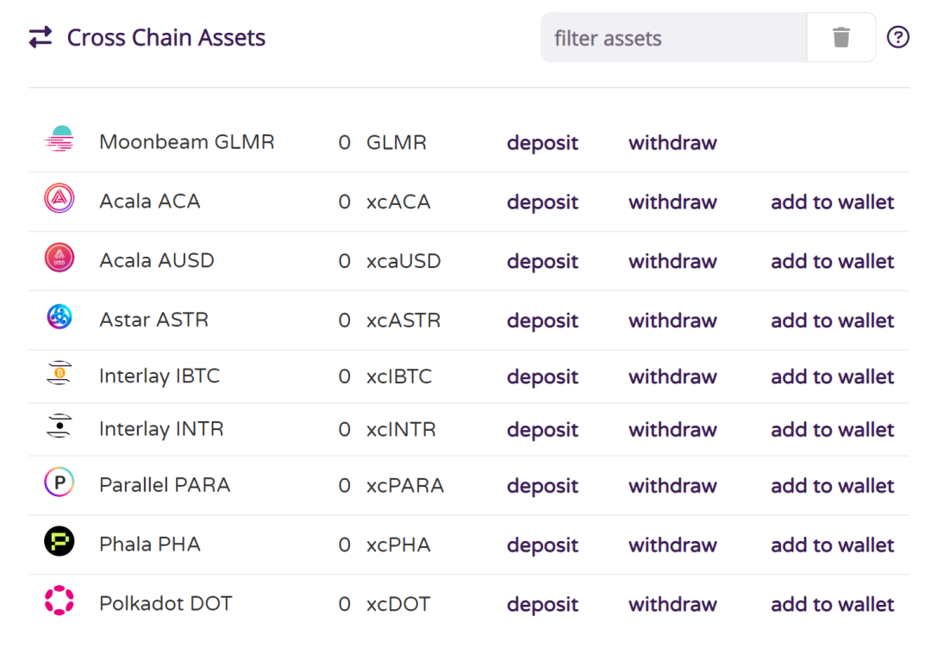931x647 pixels.
Task: Click the Parallel PARA token icon
Action: pyautogui.click(x=59, y=482)
